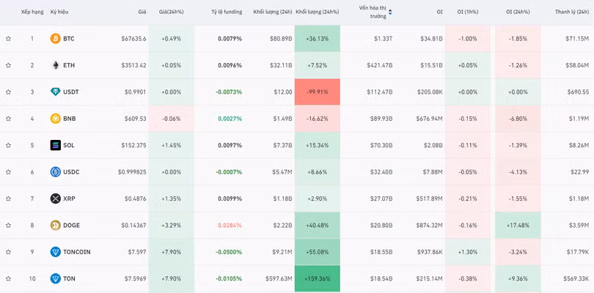Open the TONCOIN symbol link
The width and height of the screenshot is (594, 293).
(77, 252)
